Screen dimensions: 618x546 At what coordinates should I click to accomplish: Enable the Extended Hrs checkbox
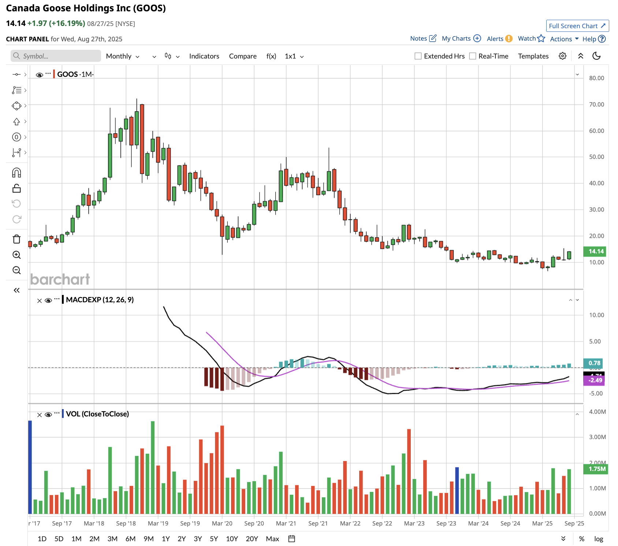coord(418,56)
